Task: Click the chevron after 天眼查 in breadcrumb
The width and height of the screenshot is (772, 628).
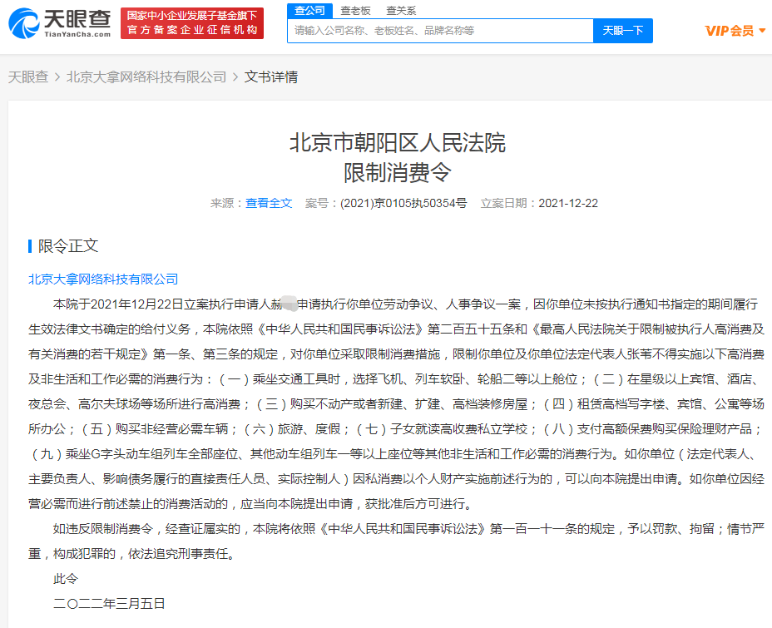Action: pyautogui.click(x=57, y=77)
